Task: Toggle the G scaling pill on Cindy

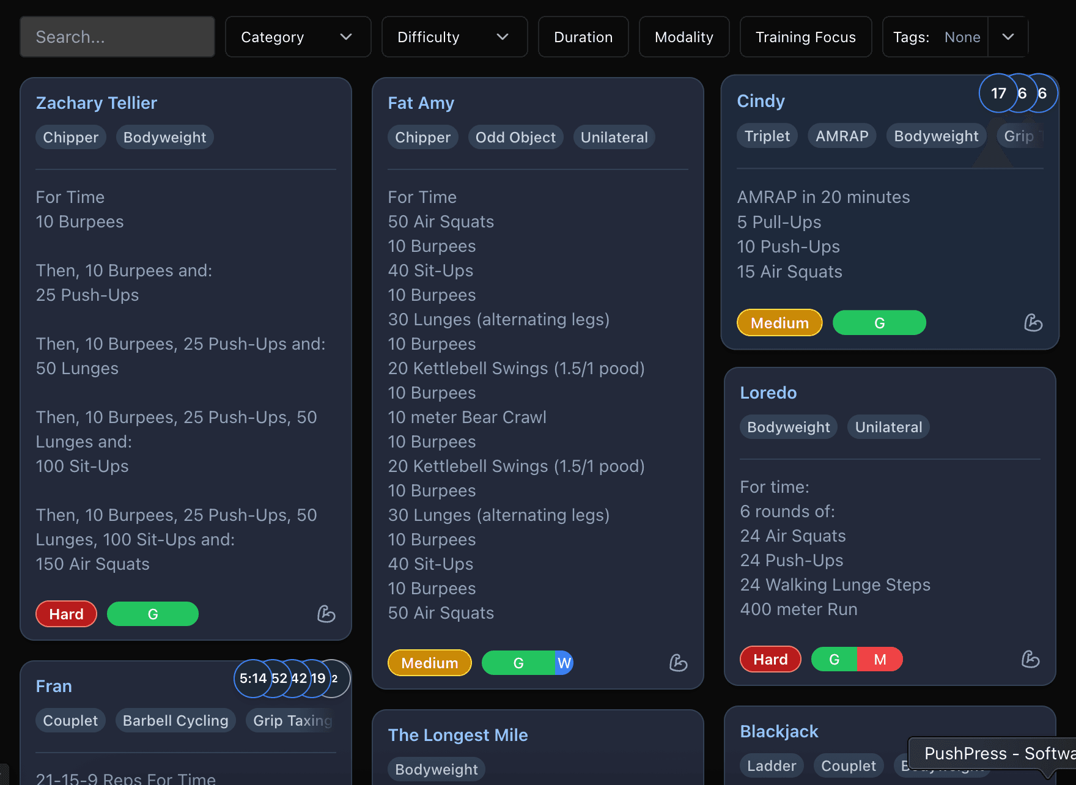Action: tap(879, 322)
